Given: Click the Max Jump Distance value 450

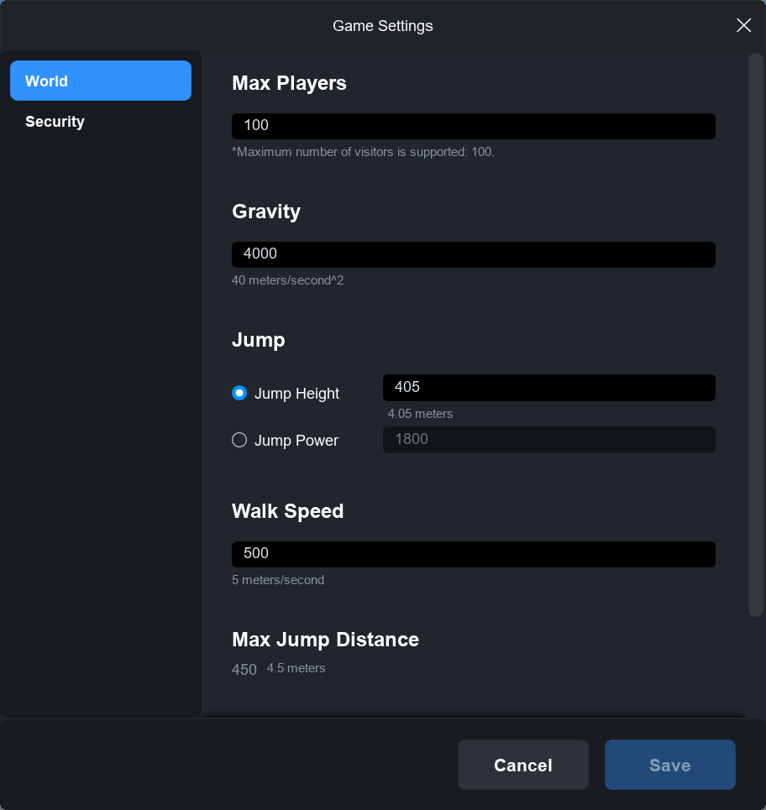Looking at the screenshot, I should 244,670.
